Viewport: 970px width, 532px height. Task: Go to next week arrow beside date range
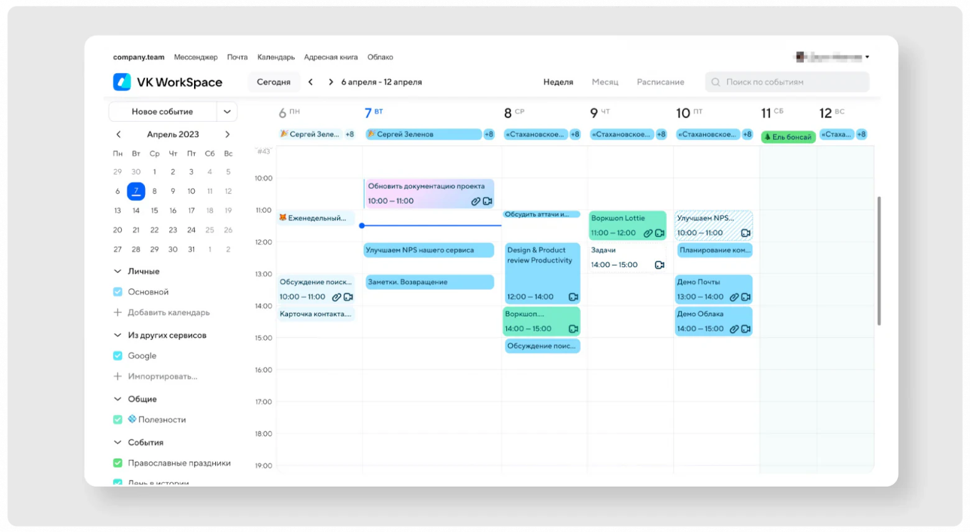click(x=331, y=82)
